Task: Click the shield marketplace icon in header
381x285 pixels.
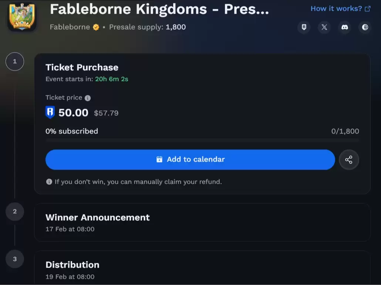Action: (x=304, y=27)
